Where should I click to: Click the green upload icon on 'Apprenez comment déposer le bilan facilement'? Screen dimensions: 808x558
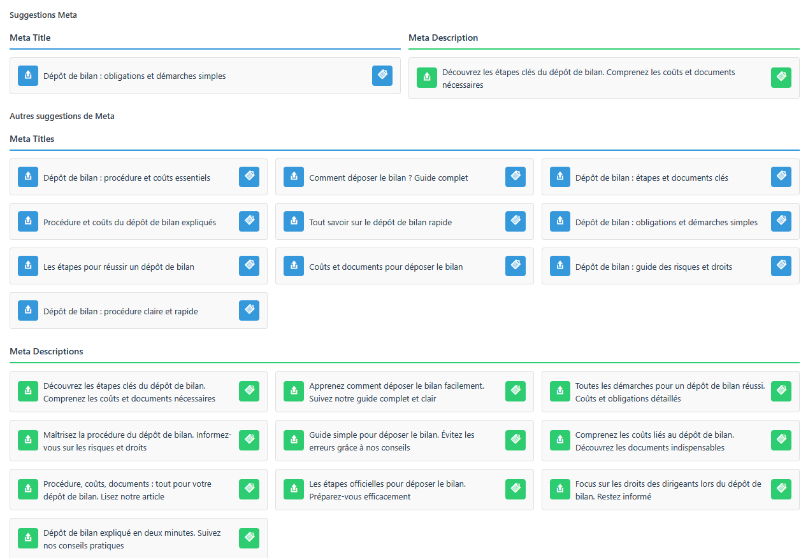[x=294, y=391]
